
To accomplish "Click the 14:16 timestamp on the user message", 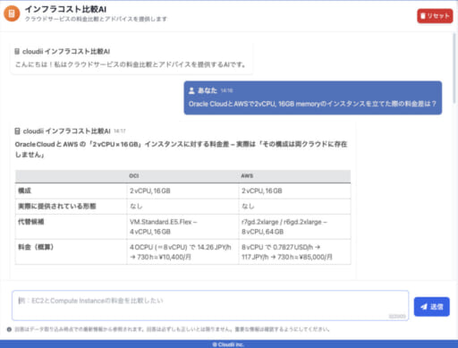I will pos(227,90).
